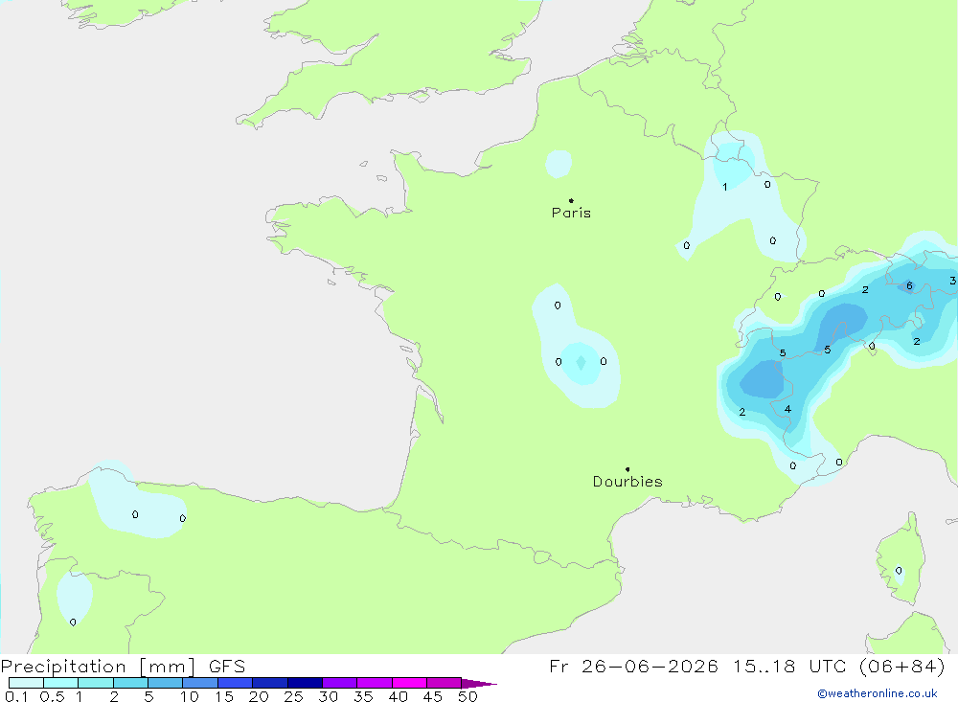Click the legend tick label '10'
The height and width of the screenshot is (702, 958).
pyautogui.click(x=190, y=696)
